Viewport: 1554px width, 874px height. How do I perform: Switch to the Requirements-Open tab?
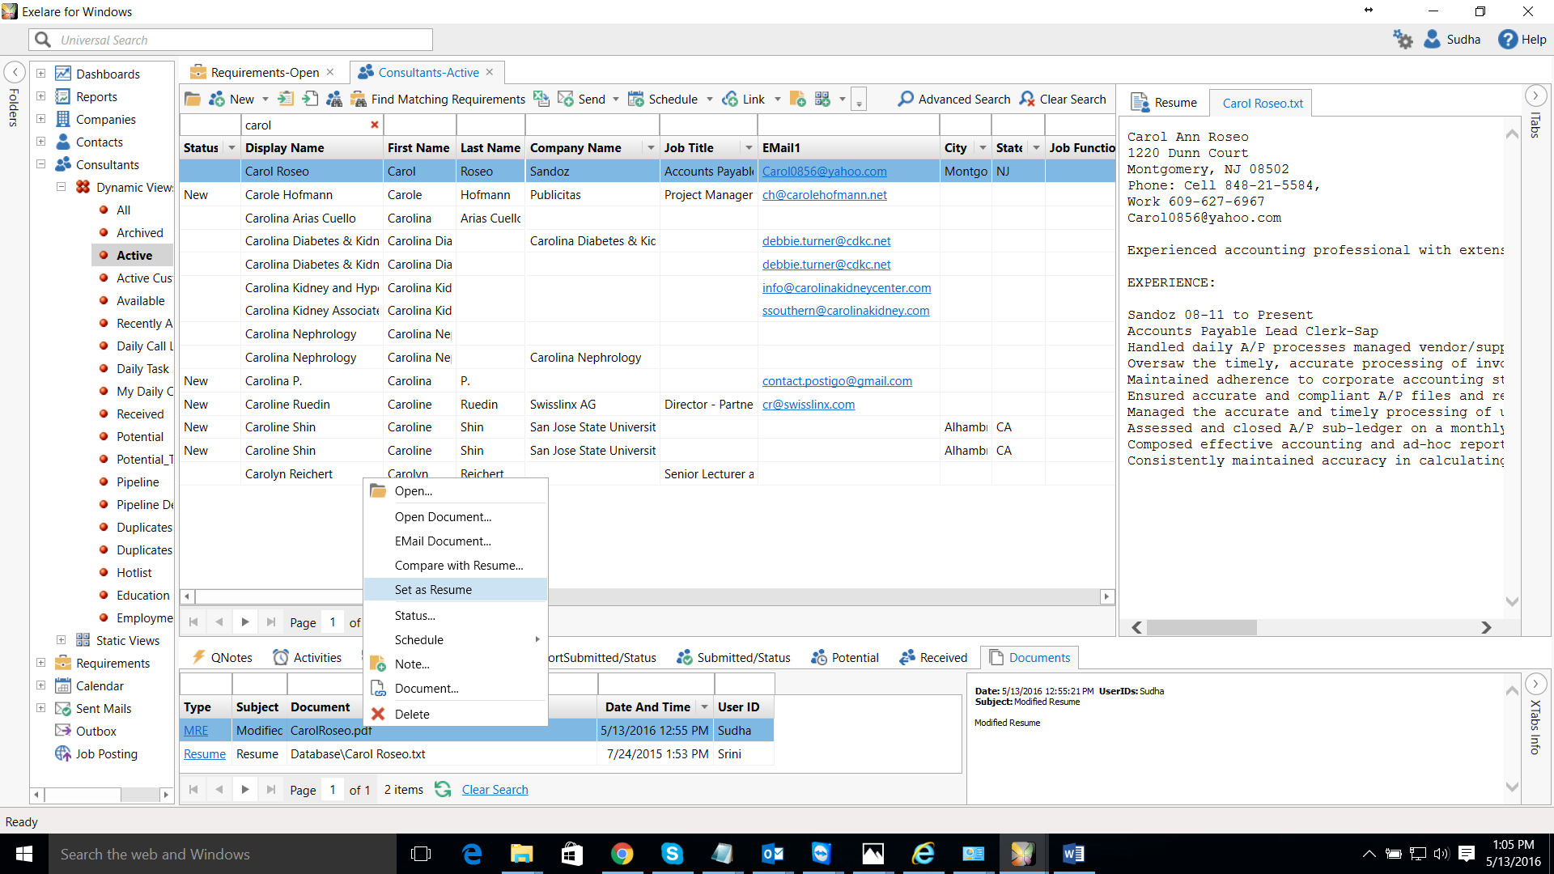[262, 73]
